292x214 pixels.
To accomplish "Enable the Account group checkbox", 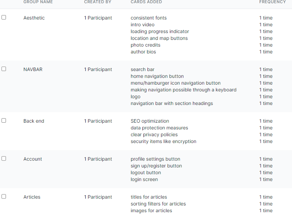I will (4, 159).
